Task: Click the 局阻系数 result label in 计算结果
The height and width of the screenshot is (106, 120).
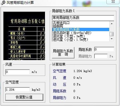Action: [x=59, y=91]
